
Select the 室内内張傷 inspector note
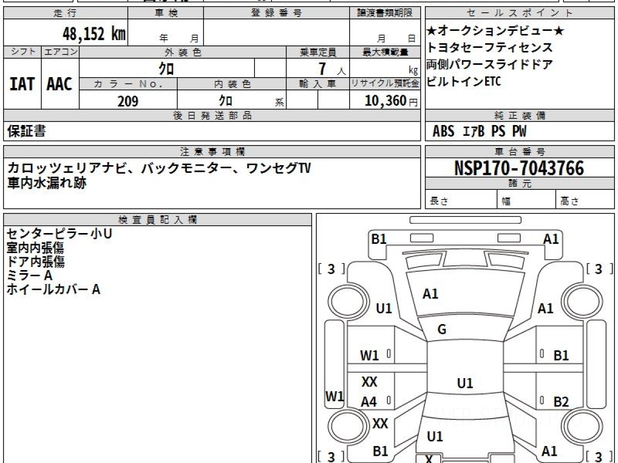click(x=36, y=248)
